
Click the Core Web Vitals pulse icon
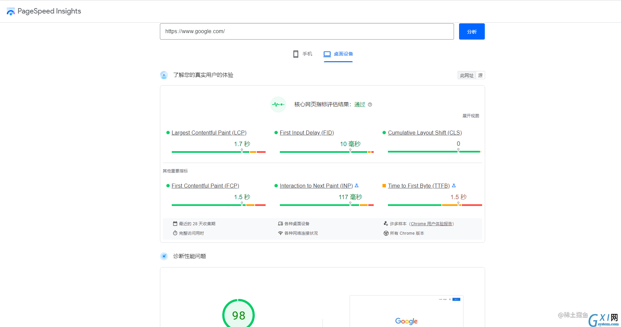coord(278,104)
